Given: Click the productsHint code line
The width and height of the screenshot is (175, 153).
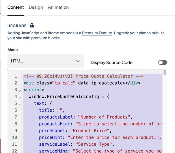Looking at the screenshot, I should point(101,124).
